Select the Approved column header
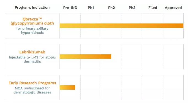This screenshot has height=103, width=188. click(x=173, y=8)
